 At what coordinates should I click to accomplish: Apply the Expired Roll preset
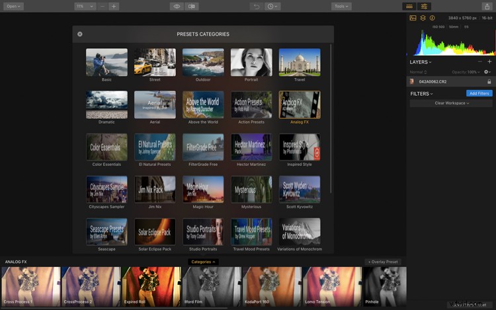pyautogui.click(x=151, y=287)
